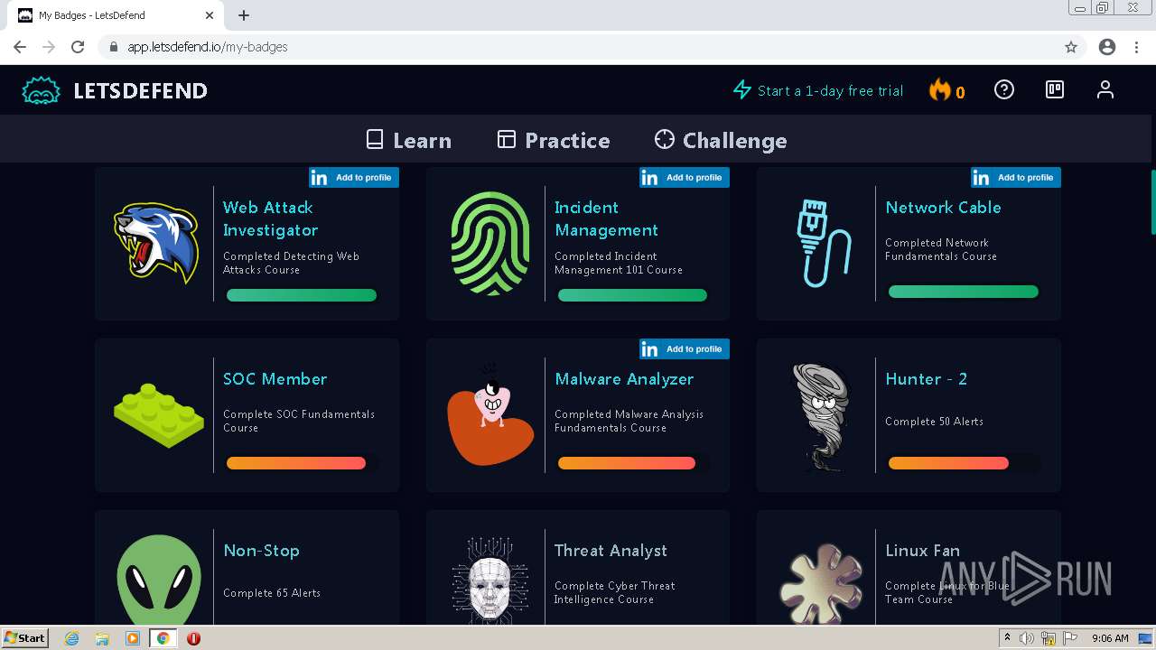Close the My Badges browser tab
This screenshot has height=650, width=1156.
(210, 15)
